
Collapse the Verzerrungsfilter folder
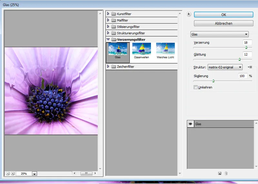[108, 39]
